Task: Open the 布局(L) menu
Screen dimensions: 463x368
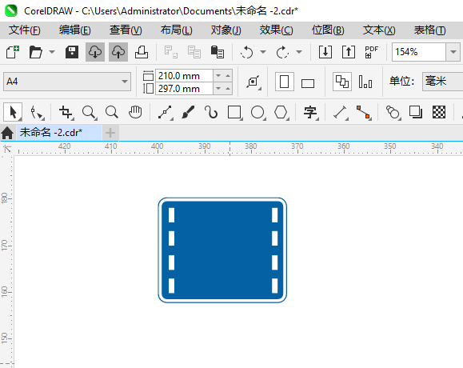Action: pos(176,30)
